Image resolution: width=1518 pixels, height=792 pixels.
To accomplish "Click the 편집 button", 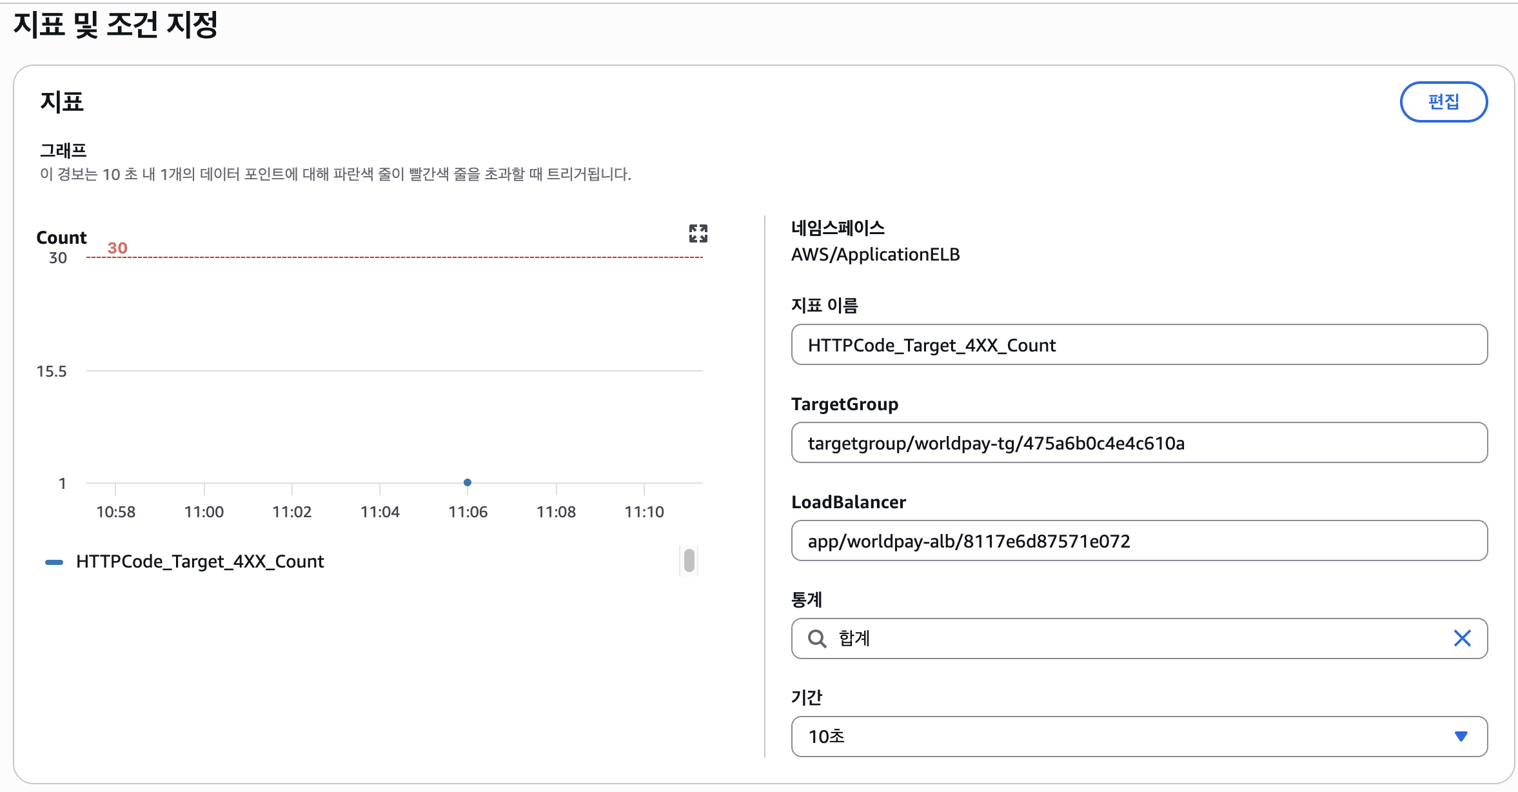I will pyautogui.click(x=1443, y=102).
